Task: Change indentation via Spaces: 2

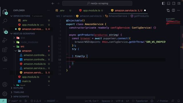Action: click(107, 101)
